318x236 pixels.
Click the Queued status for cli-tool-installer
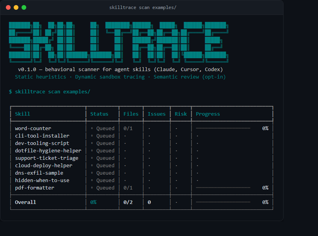(103, 136)
